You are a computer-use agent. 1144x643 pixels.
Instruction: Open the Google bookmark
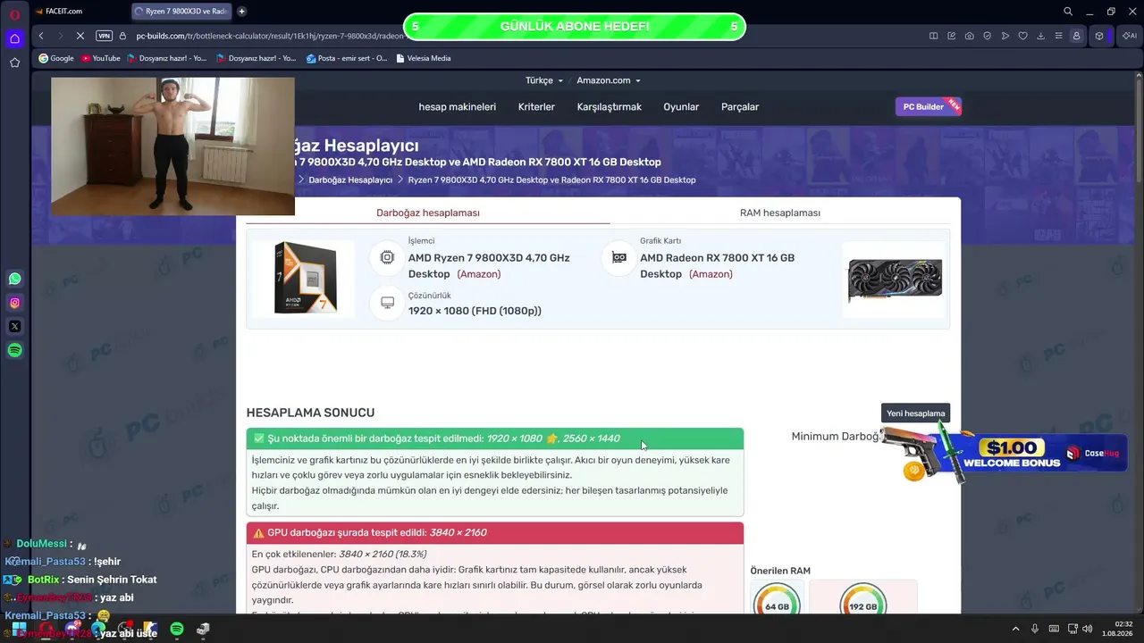click(55, 58)
